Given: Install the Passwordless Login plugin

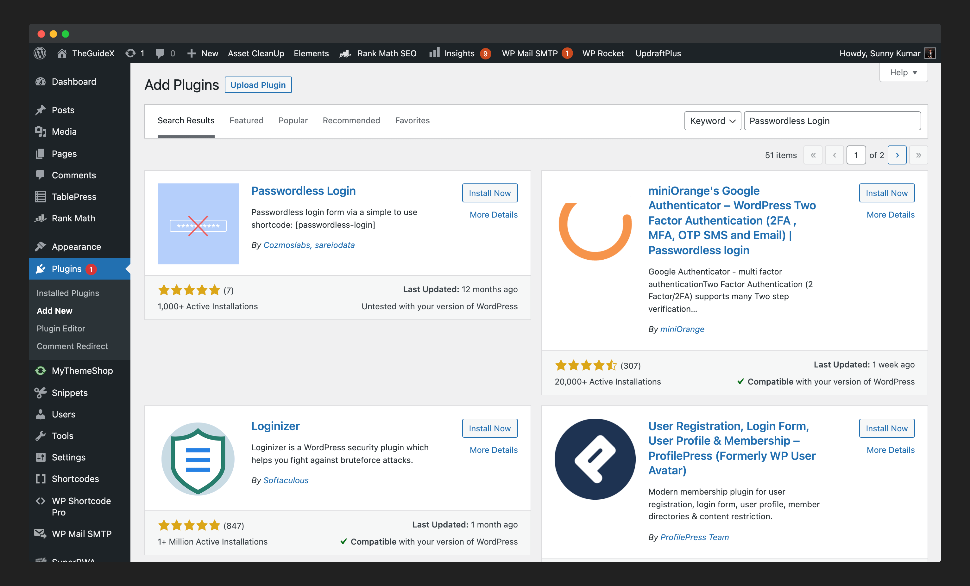Looking at the screenshot, I should point(489,193).
